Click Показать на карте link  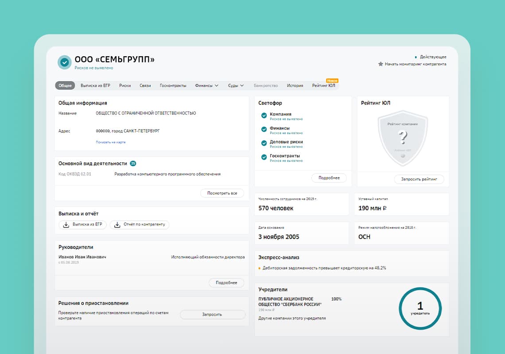(110, 142)
